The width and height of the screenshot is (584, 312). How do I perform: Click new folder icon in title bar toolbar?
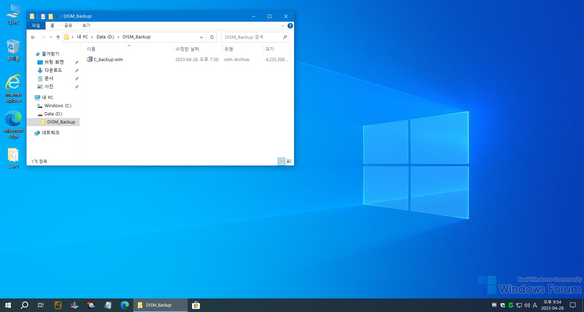point(51,16)
